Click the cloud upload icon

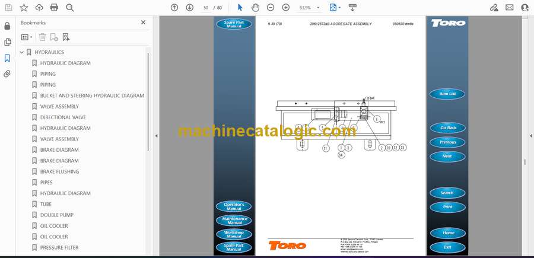[x=39, y=8]
